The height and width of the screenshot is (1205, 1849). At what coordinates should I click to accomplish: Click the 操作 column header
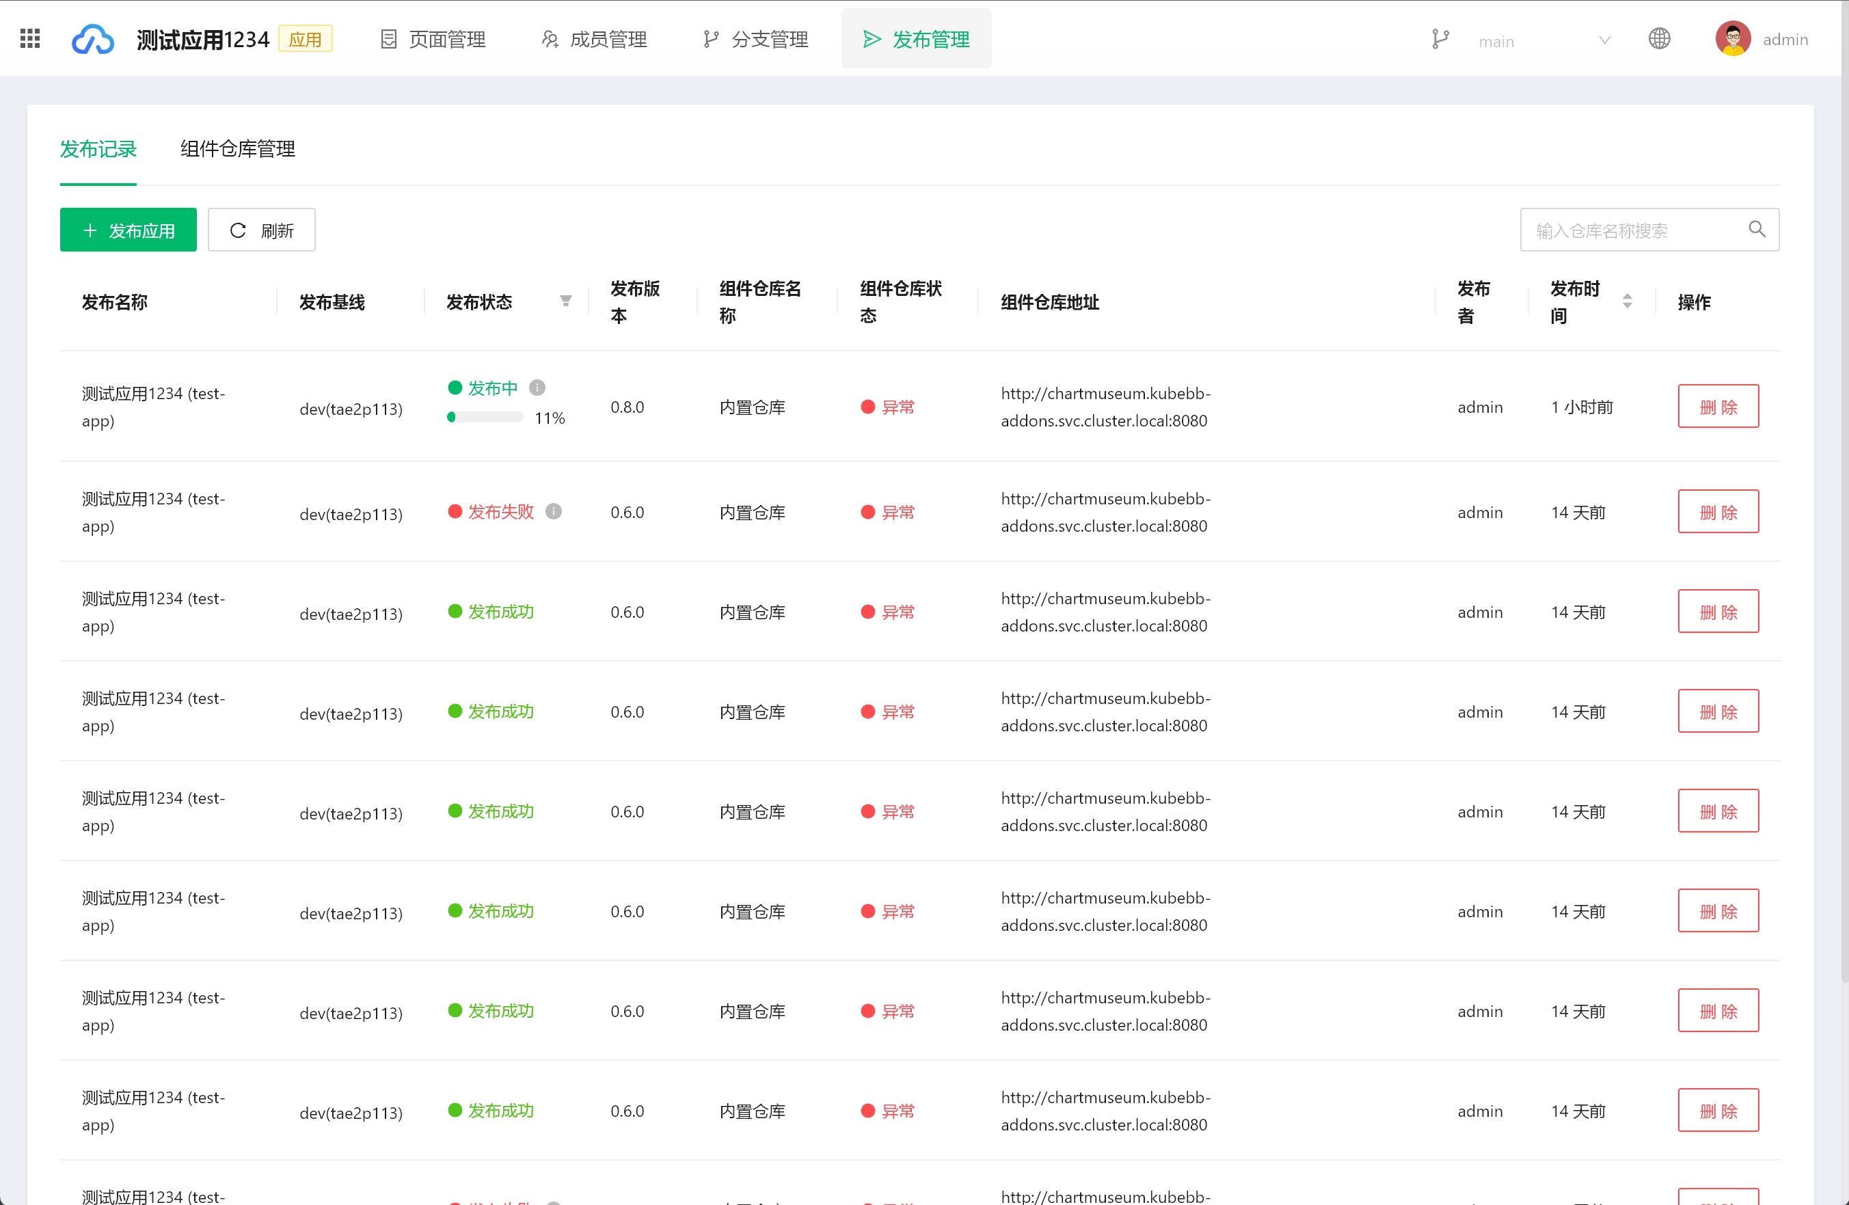click(x=1694, y=302)
